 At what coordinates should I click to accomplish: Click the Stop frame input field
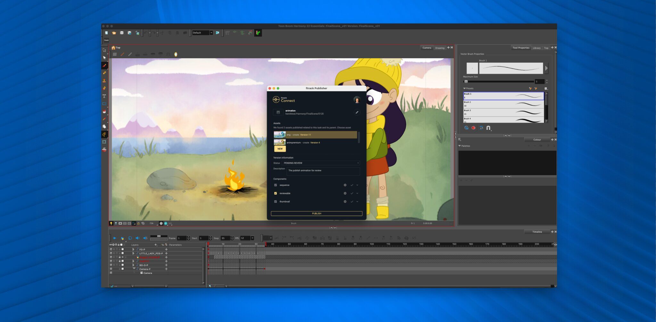[x=225, y=238]
